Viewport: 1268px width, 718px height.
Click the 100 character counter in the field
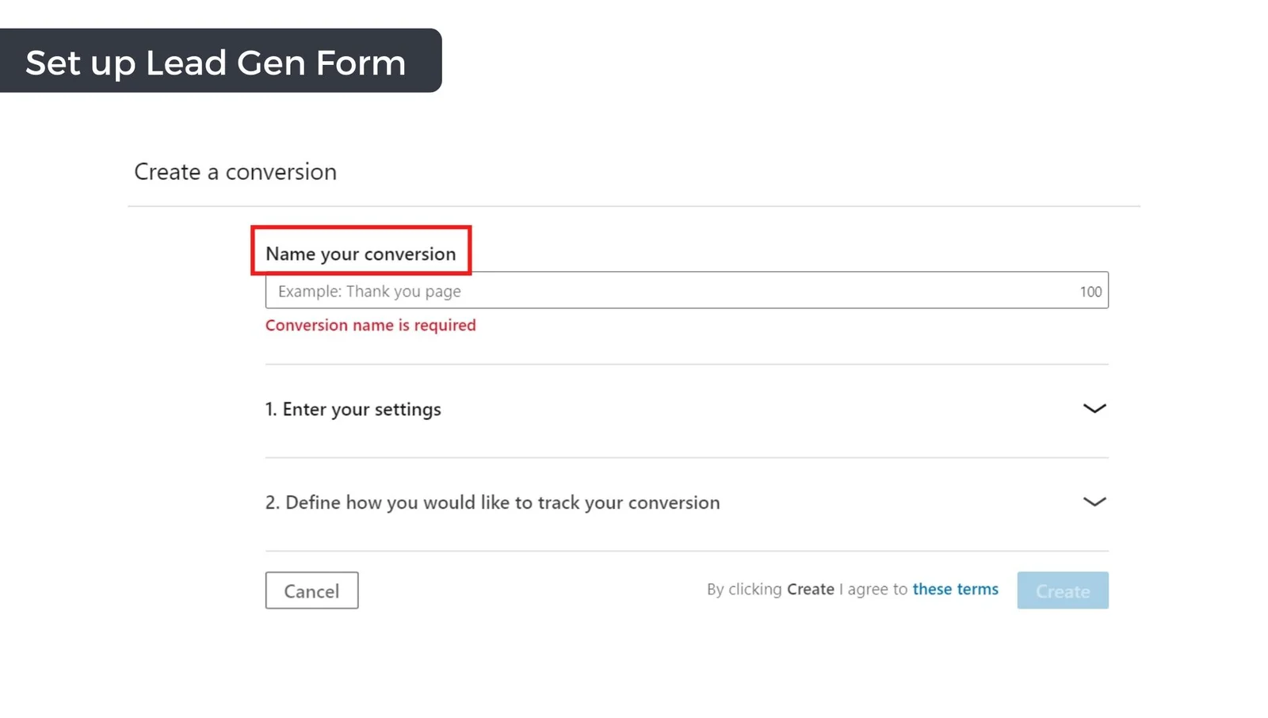click(1090, 292)
